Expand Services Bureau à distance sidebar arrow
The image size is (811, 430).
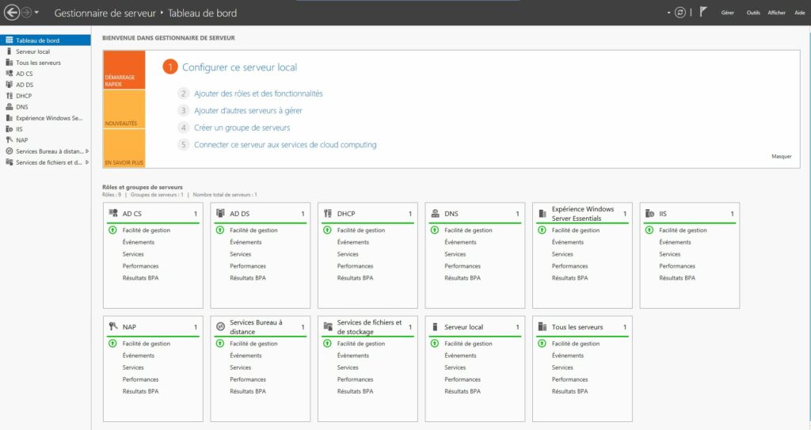86,151
